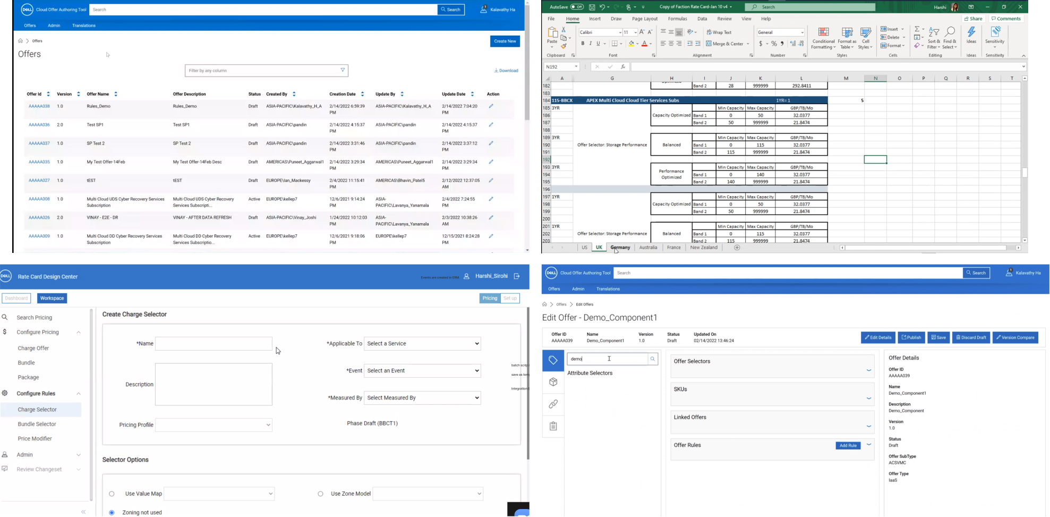The image size is (1050, 517).
Task: Click the Excel Bold formatting icon
Action: click(x=583, y=44)
